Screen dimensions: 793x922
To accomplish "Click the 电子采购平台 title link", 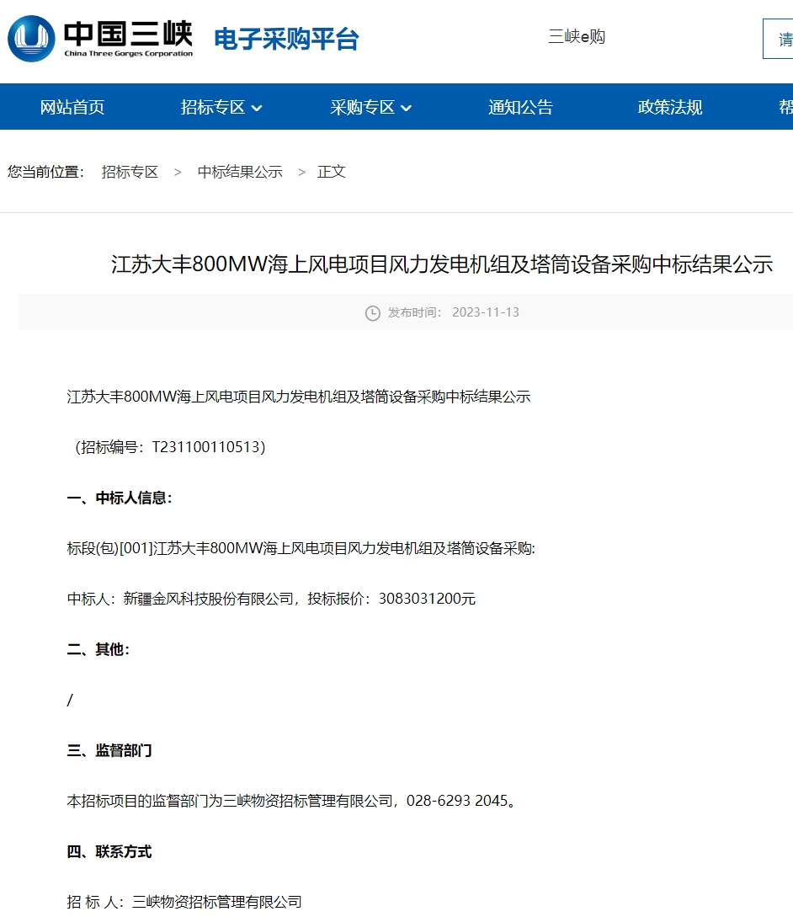I will coord(286,39).
